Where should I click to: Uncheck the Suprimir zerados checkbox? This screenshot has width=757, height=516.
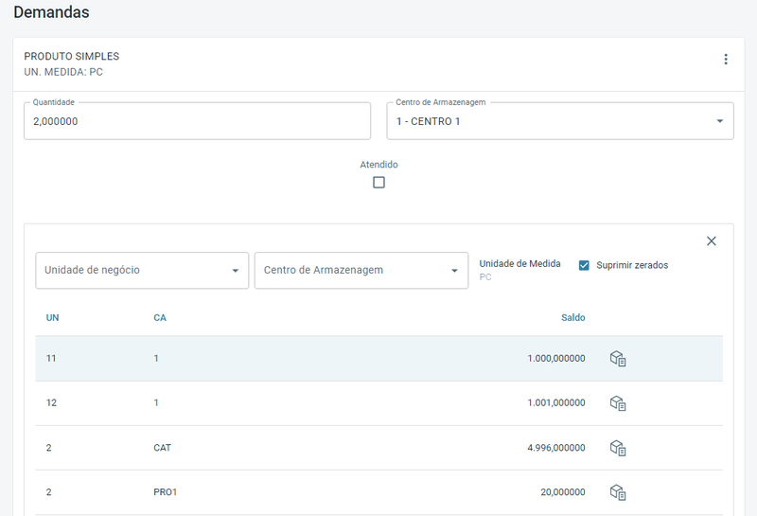pyautogui.click(x=584, y=265)
